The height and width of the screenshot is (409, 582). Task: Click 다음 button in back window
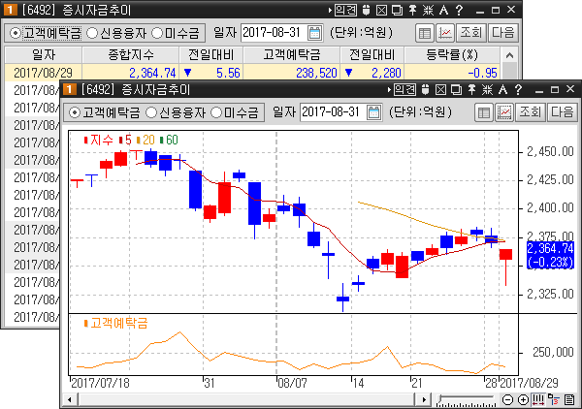coord(502,33)
